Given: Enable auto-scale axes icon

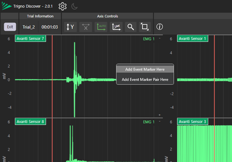Looking at the screenshot, I should [101, 27].
